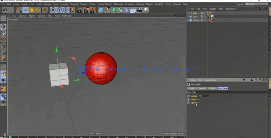Open Object Manager Bookmarks menu
This screenshot has height=138, width=271.
[230, 9]
